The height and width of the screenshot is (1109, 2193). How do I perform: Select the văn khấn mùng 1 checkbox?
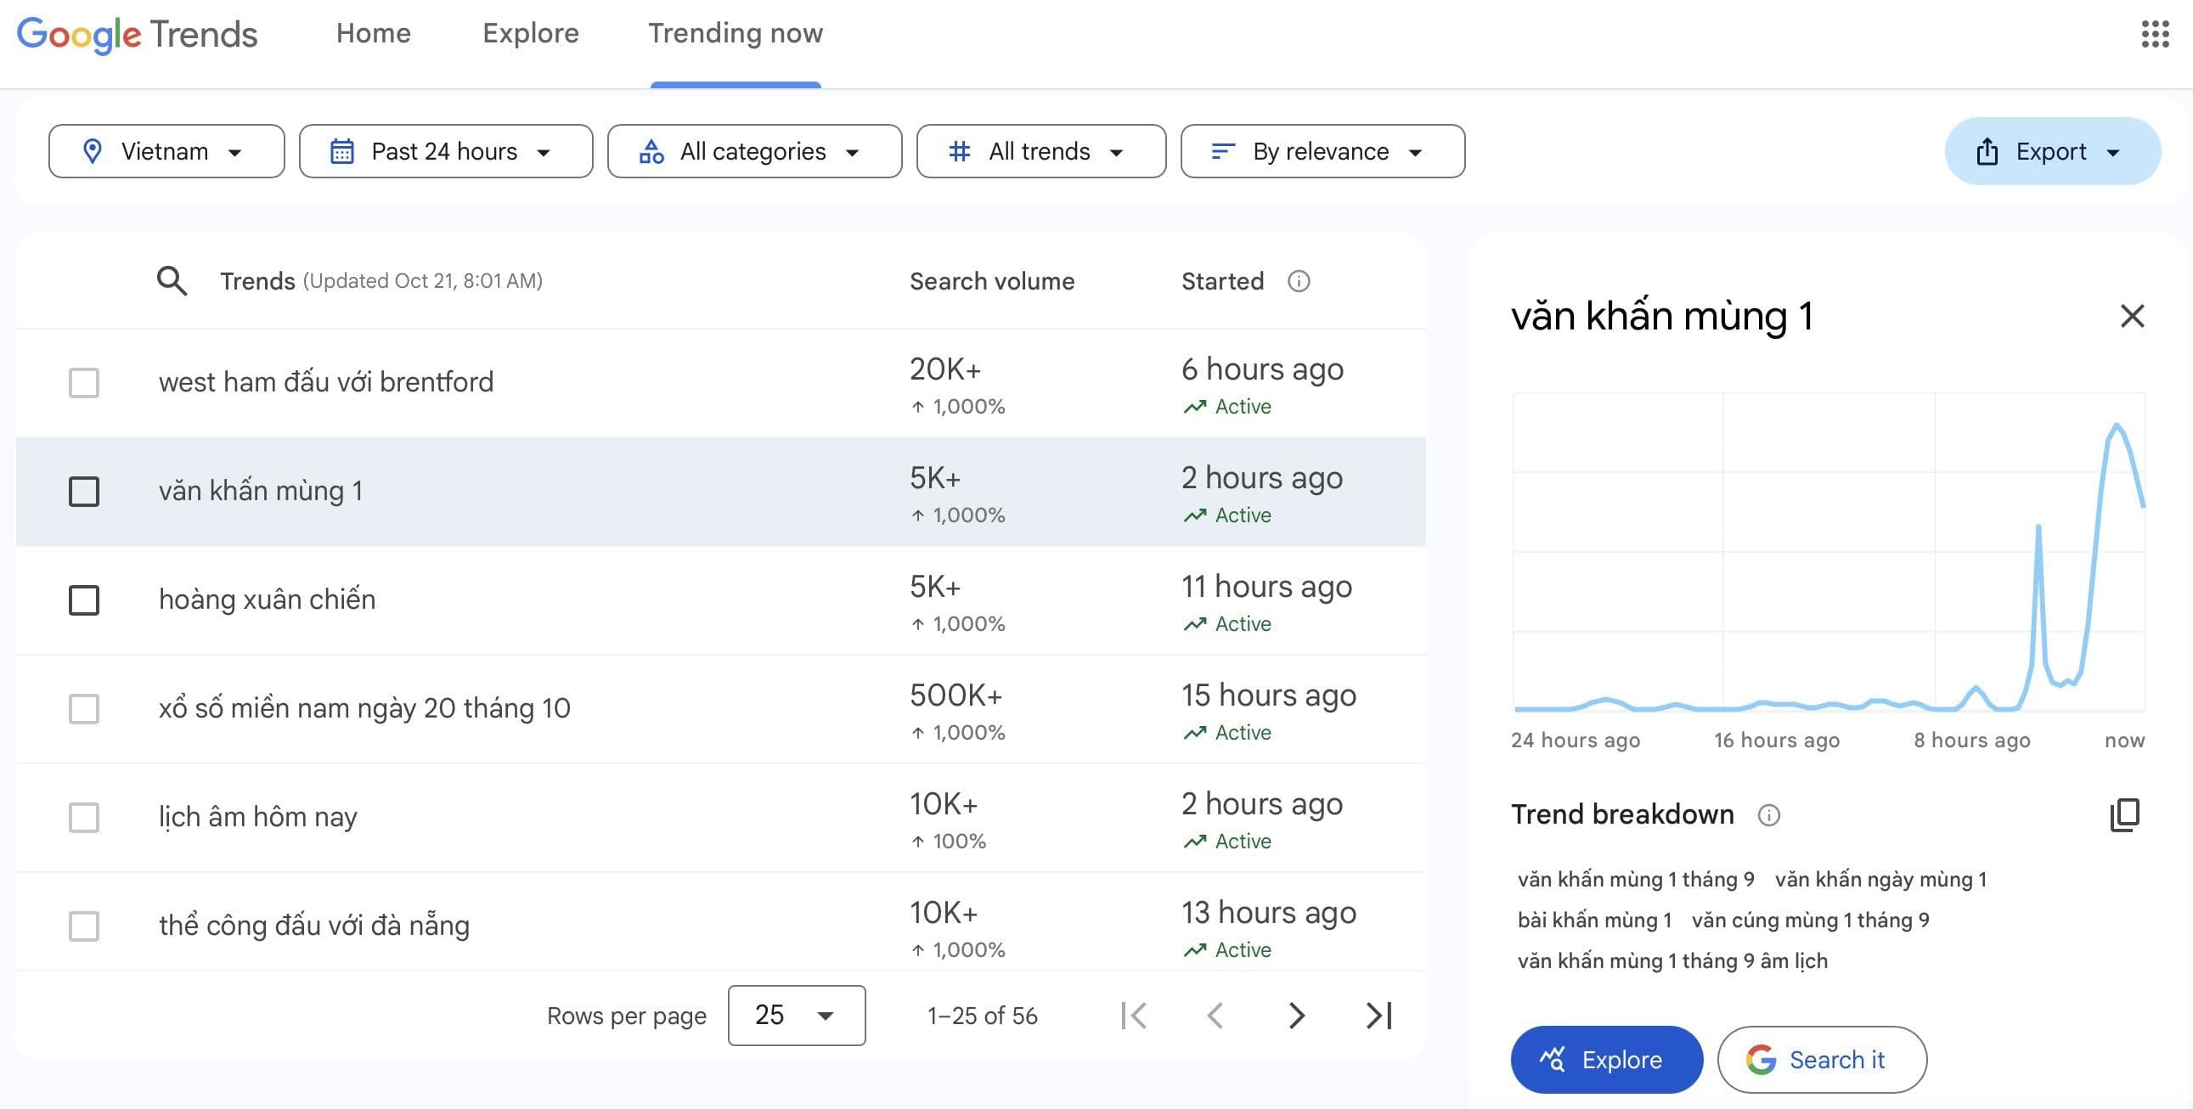[x=83, y=491]
